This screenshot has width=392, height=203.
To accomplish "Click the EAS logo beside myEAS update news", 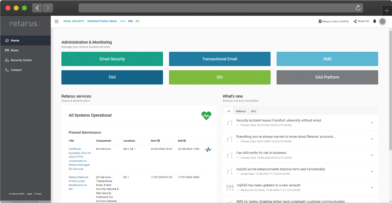I will point(230,188).
